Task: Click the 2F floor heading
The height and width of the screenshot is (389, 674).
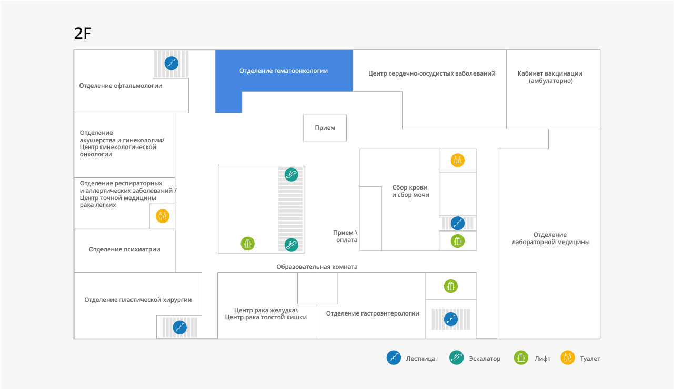Action: click(x=83, y=34)
